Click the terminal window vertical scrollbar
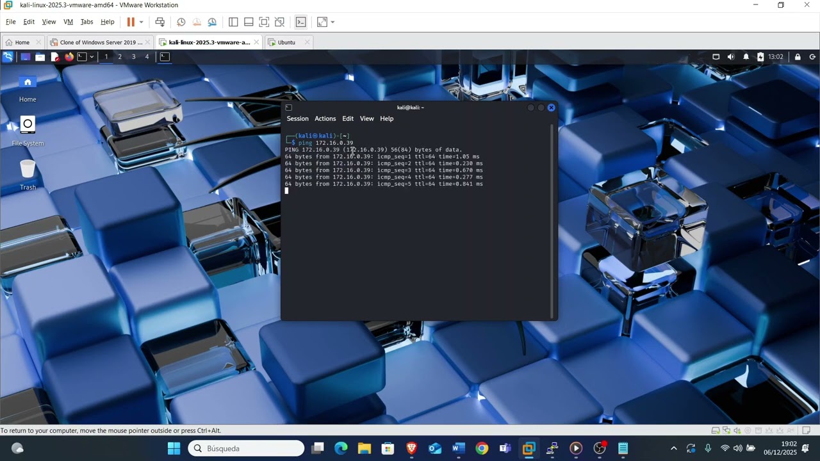This screenshot has width=820, height=461. point(552,222)
